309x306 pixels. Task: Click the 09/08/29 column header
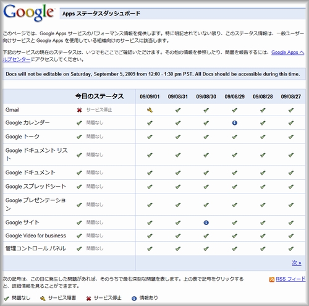[x=235, y=96]
